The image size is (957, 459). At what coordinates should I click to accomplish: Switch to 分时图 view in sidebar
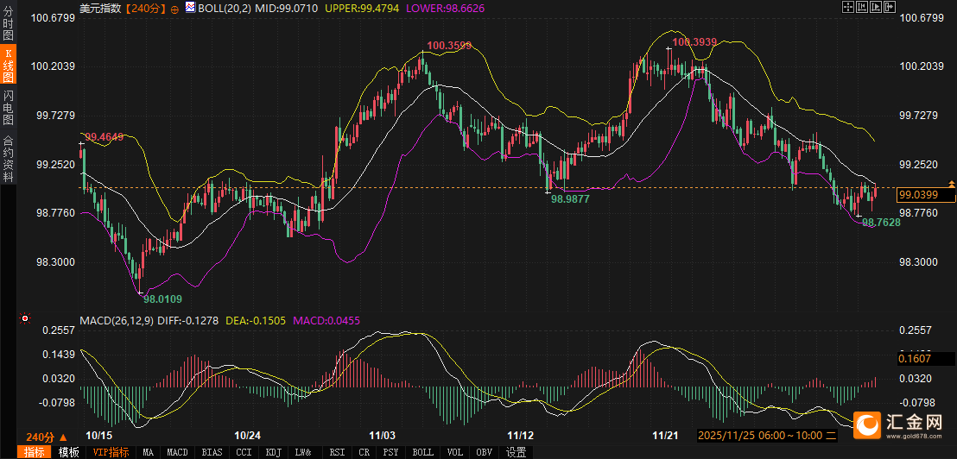[x=8, y=24]
